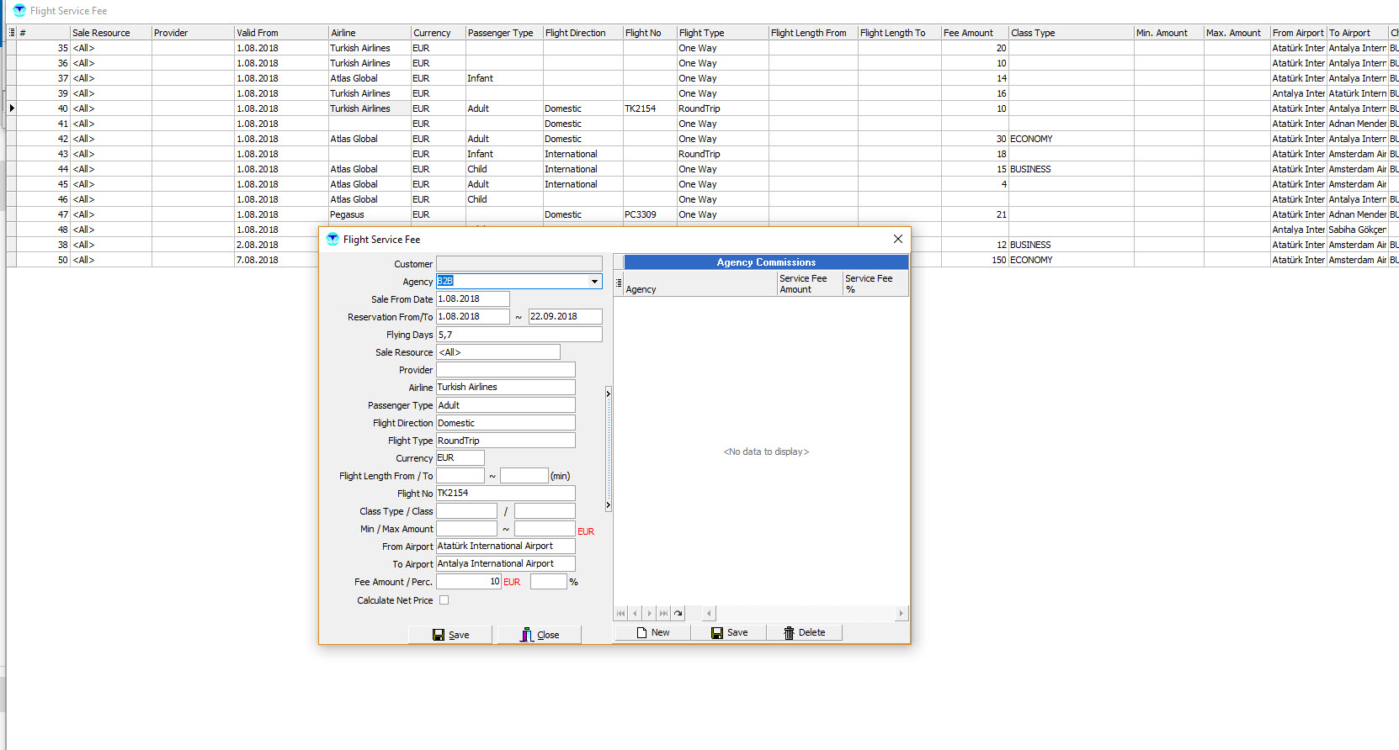Sort grid by Airline column header
1399x750 pixels.
[368, 33]
